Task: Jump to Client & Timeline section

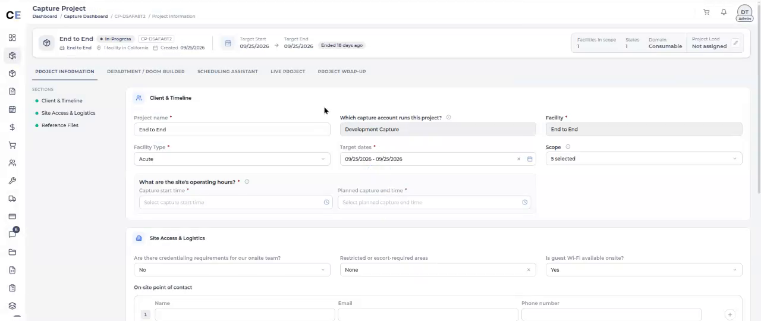Action: pyautogui.click(x=62, y=101)
